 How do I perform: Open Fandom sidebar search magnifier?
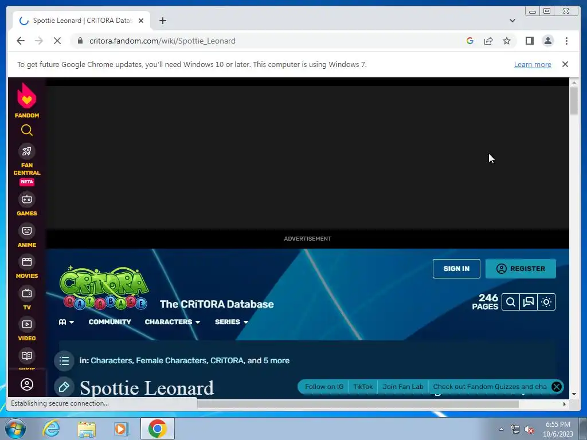coord(26,130)
